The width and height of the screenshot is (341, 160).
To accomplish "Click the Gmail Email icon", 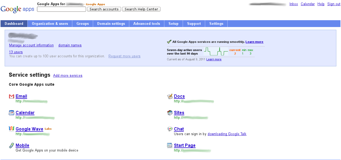I will tap(12, 96).
